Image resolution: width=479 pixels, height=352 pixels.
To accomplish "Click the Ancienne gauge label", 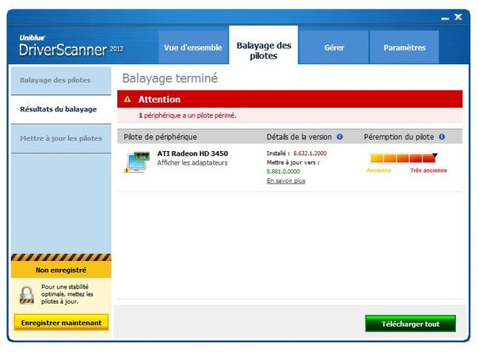I will click(378, 170).
